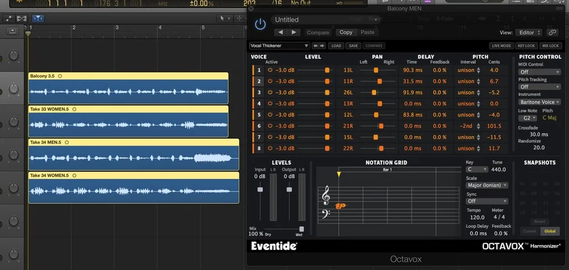Open the View Editor dropdown

[x=529, y=32]
